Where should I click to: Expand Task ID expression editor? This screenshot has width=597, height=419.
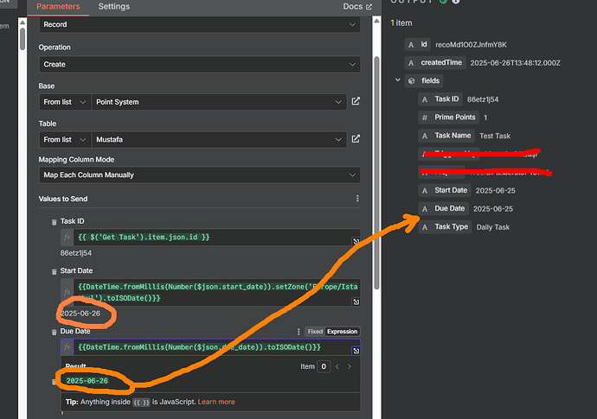356,241
